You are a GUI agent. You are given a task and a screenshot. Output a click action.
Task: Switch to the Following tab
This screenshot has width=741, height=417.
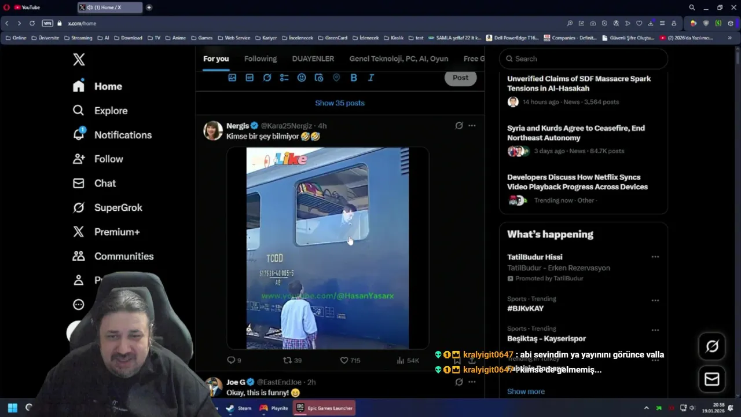261,58
